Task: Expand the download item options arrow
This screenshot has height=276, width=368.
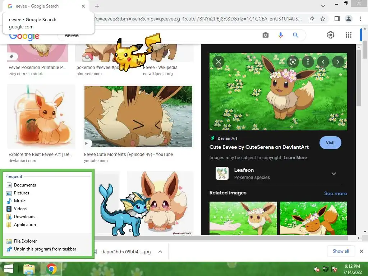Action: tap(160, 252)
